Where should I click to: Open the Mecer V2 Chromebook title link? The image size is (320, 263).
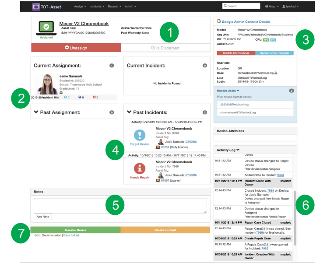point(84,24)
